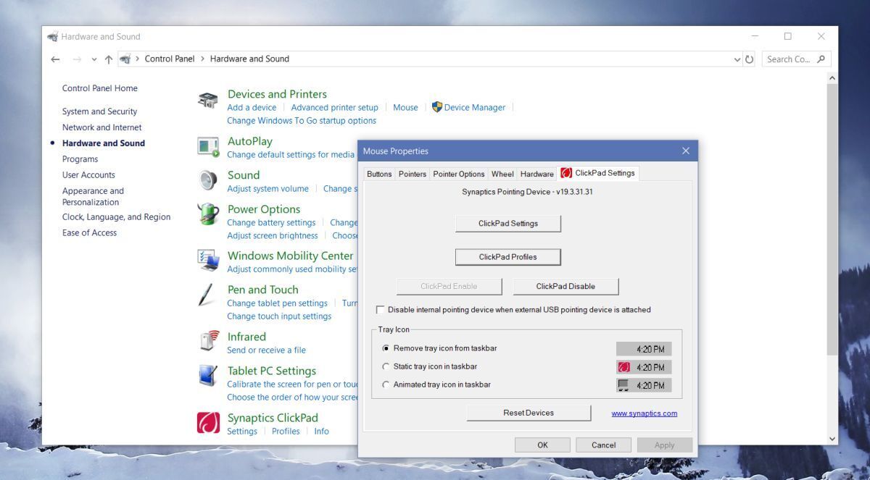Enable Animated tray icon in taskbar

click(386, 384)
